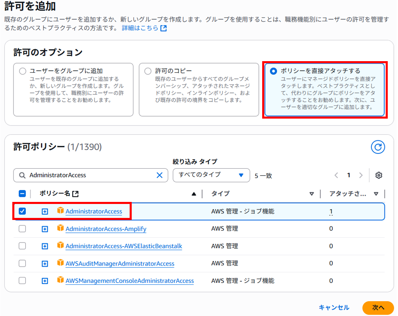Click the ポリシー名 column header
This screenshot has height=316, width=398.
(55, 193)
